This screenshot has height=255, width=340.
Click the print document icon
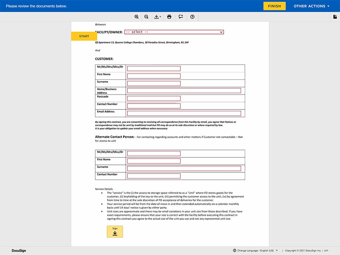pos(169,17)
